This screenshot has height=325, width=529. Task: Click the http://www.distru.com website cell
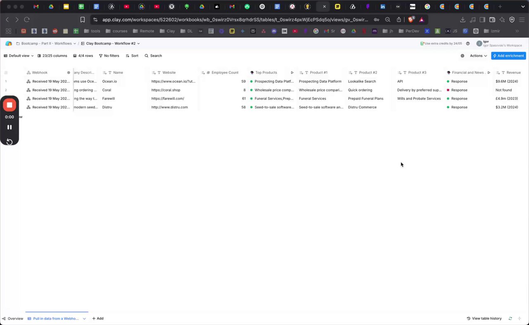174,107
